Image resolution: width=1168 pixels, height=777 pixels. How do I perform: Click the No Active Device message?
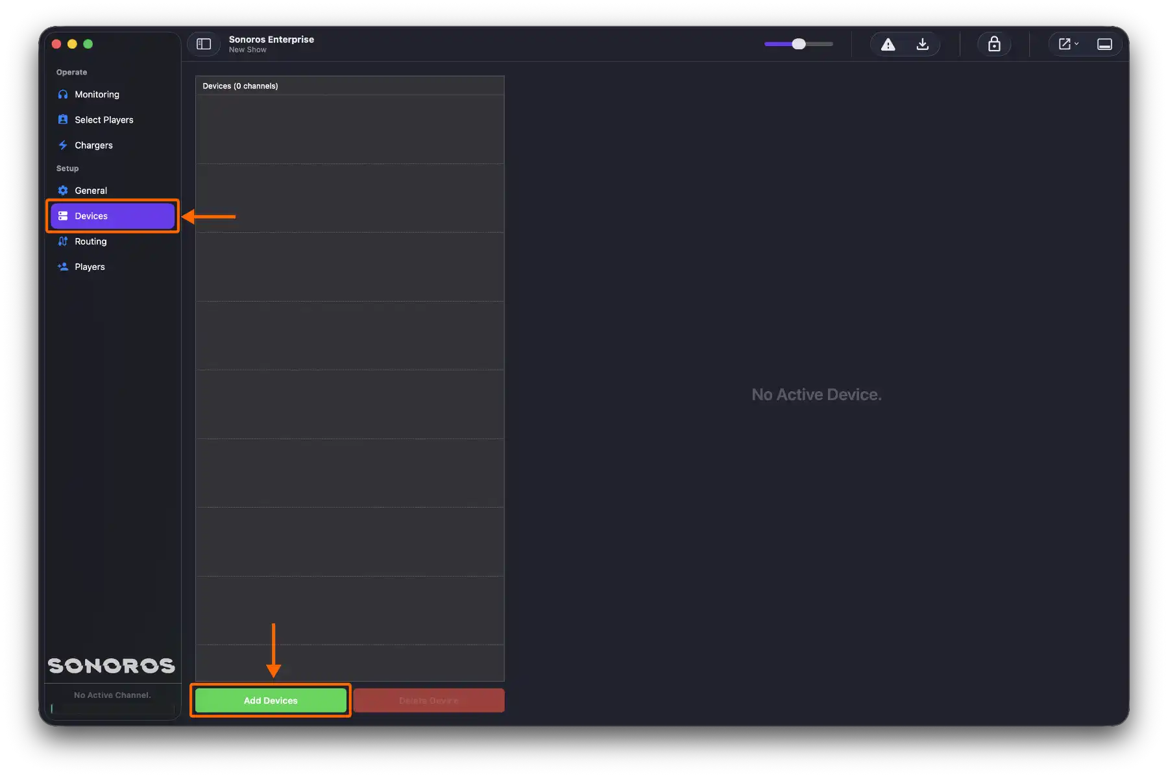[x=816, y=394]
